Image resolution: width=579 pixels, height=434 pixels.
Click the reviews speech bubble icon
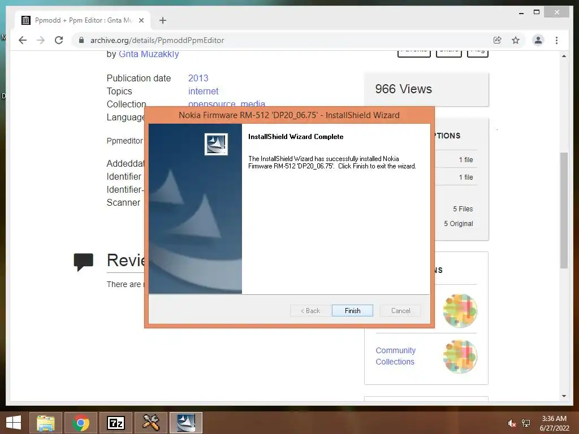coord(84,262)
